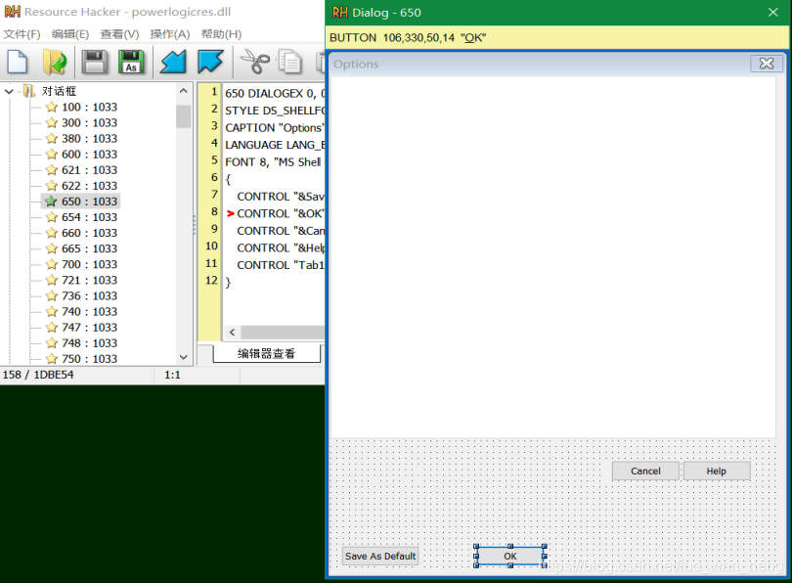
Task: Click the left-down blue bookmark arrow icon
Action: click(173, 62)
